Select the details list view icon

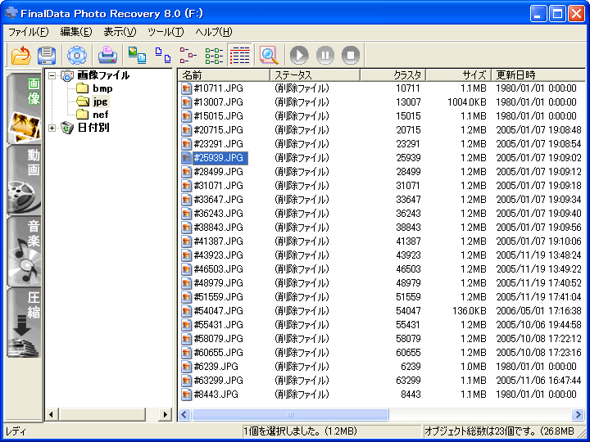click(239, 56)
